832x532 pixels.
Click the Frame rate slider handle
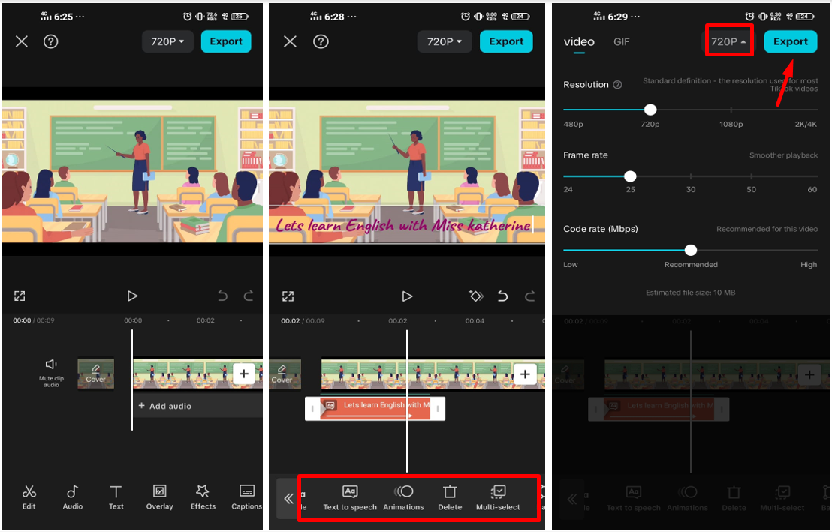pyautogui.click(x=630, y=176)
